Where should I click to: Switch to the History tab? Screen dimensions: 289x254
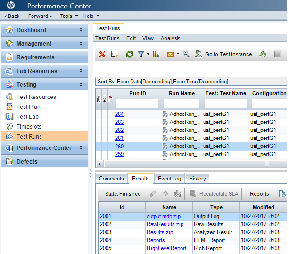pyautogui.click(x=198, y=179)
